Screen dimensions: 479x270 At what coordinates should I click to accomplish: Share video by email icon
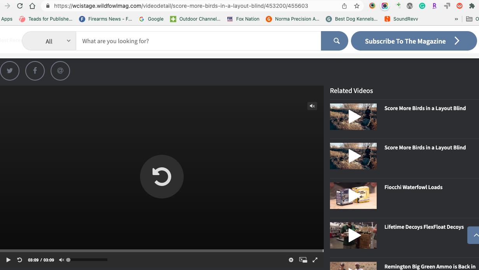click(x=60, y=71)
